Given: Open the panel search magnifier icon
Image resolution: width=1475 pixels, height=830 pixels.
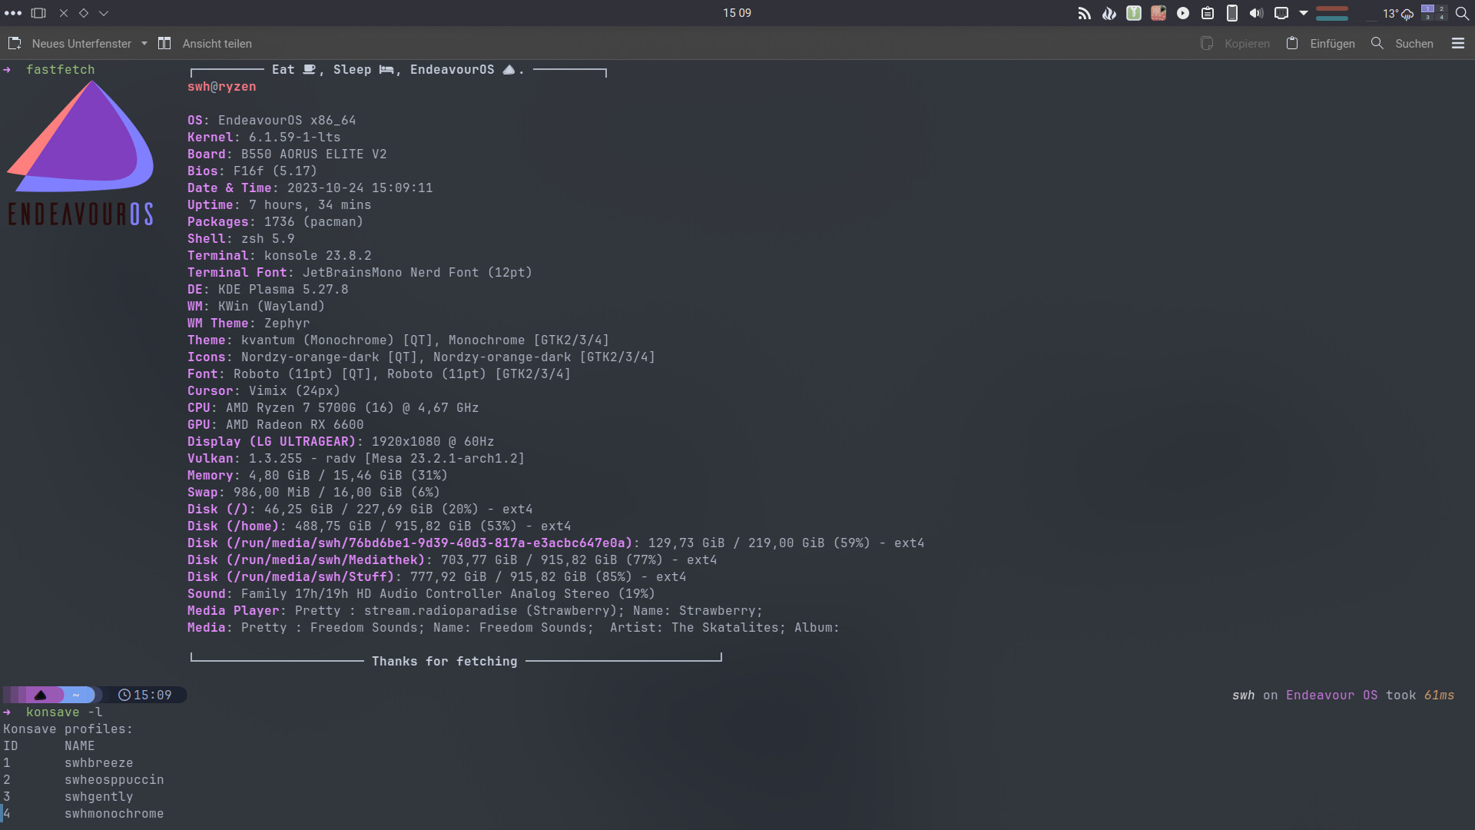Looking at the screenshot, I should [1462, 13].
